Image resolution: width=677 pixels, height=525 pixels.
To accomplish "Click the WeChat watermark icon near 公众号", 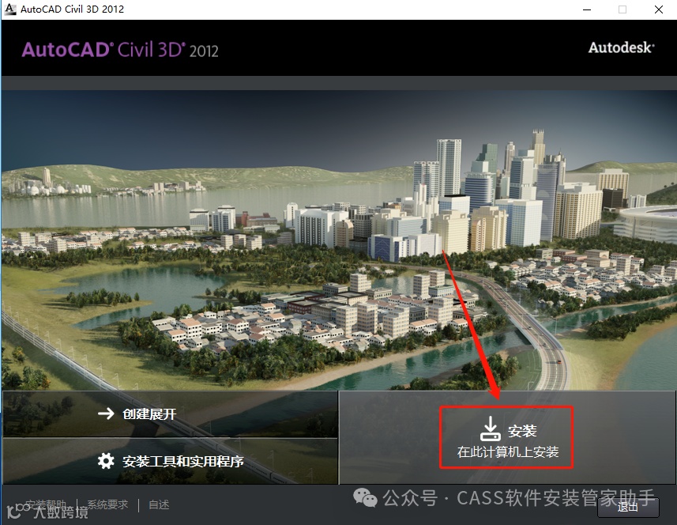I will (365, 498).
